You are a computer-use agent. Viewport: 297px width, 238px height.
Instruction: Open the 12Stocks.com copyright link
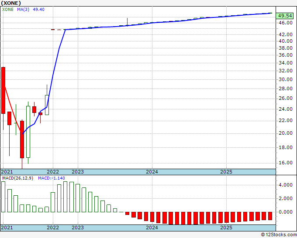click(x=279, y=235)
